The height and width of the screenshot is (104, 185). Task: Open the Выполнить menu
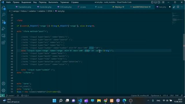click(53, 2)
